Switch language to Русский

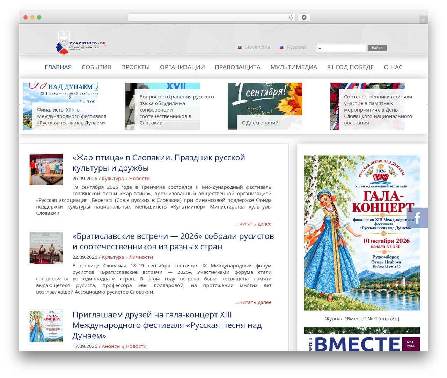coord(296,47)
